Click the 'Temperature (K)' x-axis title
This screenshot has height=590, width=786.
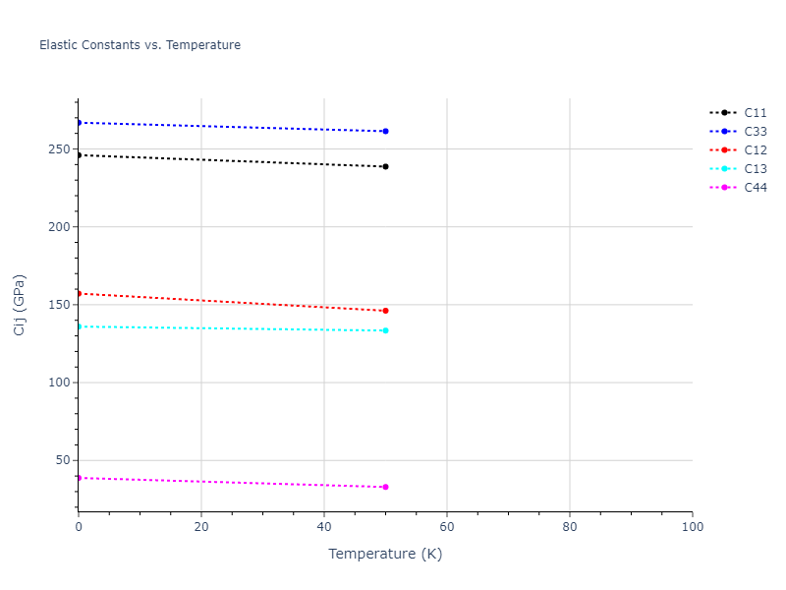tap(385, 555)
